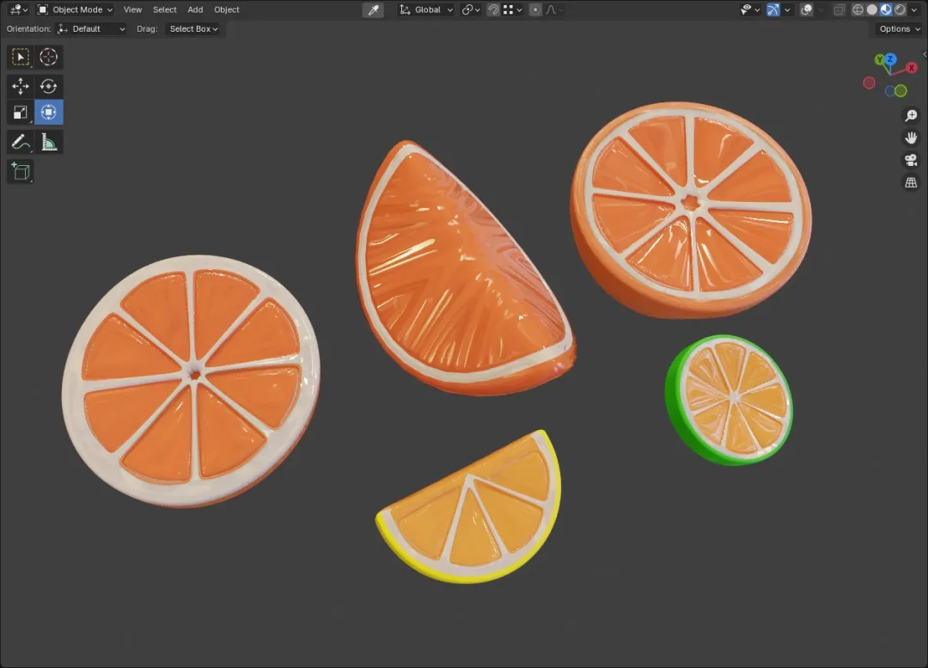Click the Transform tool icon
This screenshot has height=668, width=928.
48,113
